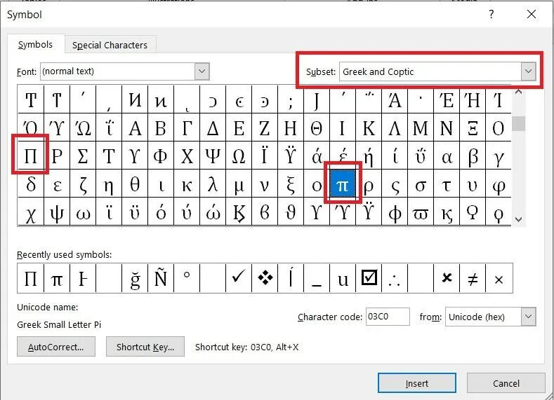This screenshot has height=400, width=554.
Task: Click symbol grid scrollbar up arrow
Action: pos(519,92)
